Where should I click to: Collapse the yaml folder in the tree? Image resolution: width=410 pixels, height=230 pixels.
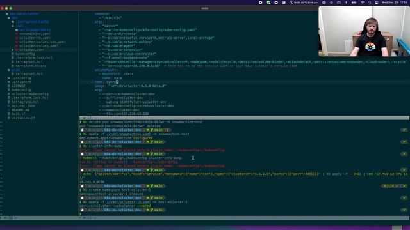pyautogui.click(x=13, y=26)
